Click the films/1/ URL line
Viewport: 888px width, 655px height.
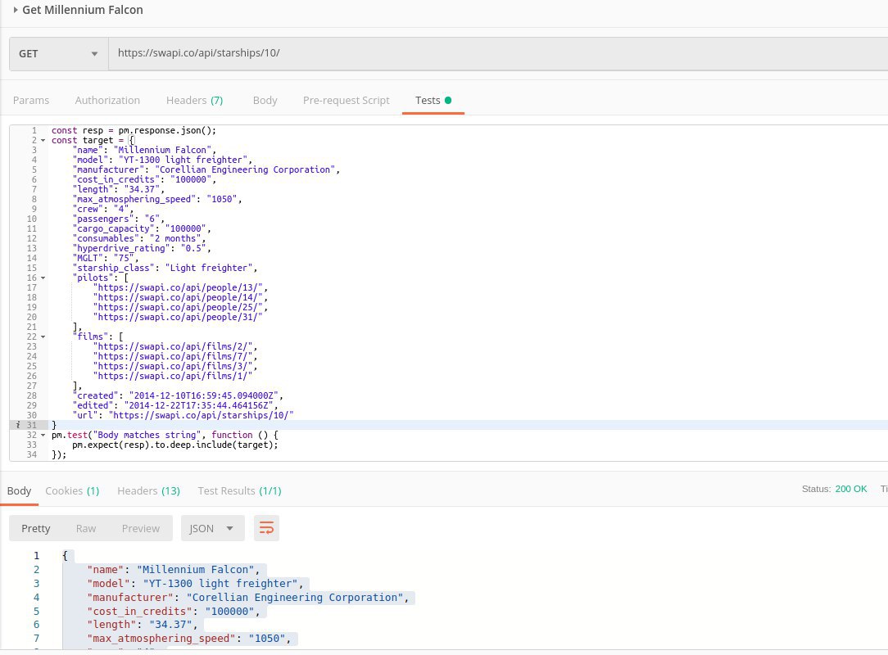pyautogui.click(x=173, y=376)
